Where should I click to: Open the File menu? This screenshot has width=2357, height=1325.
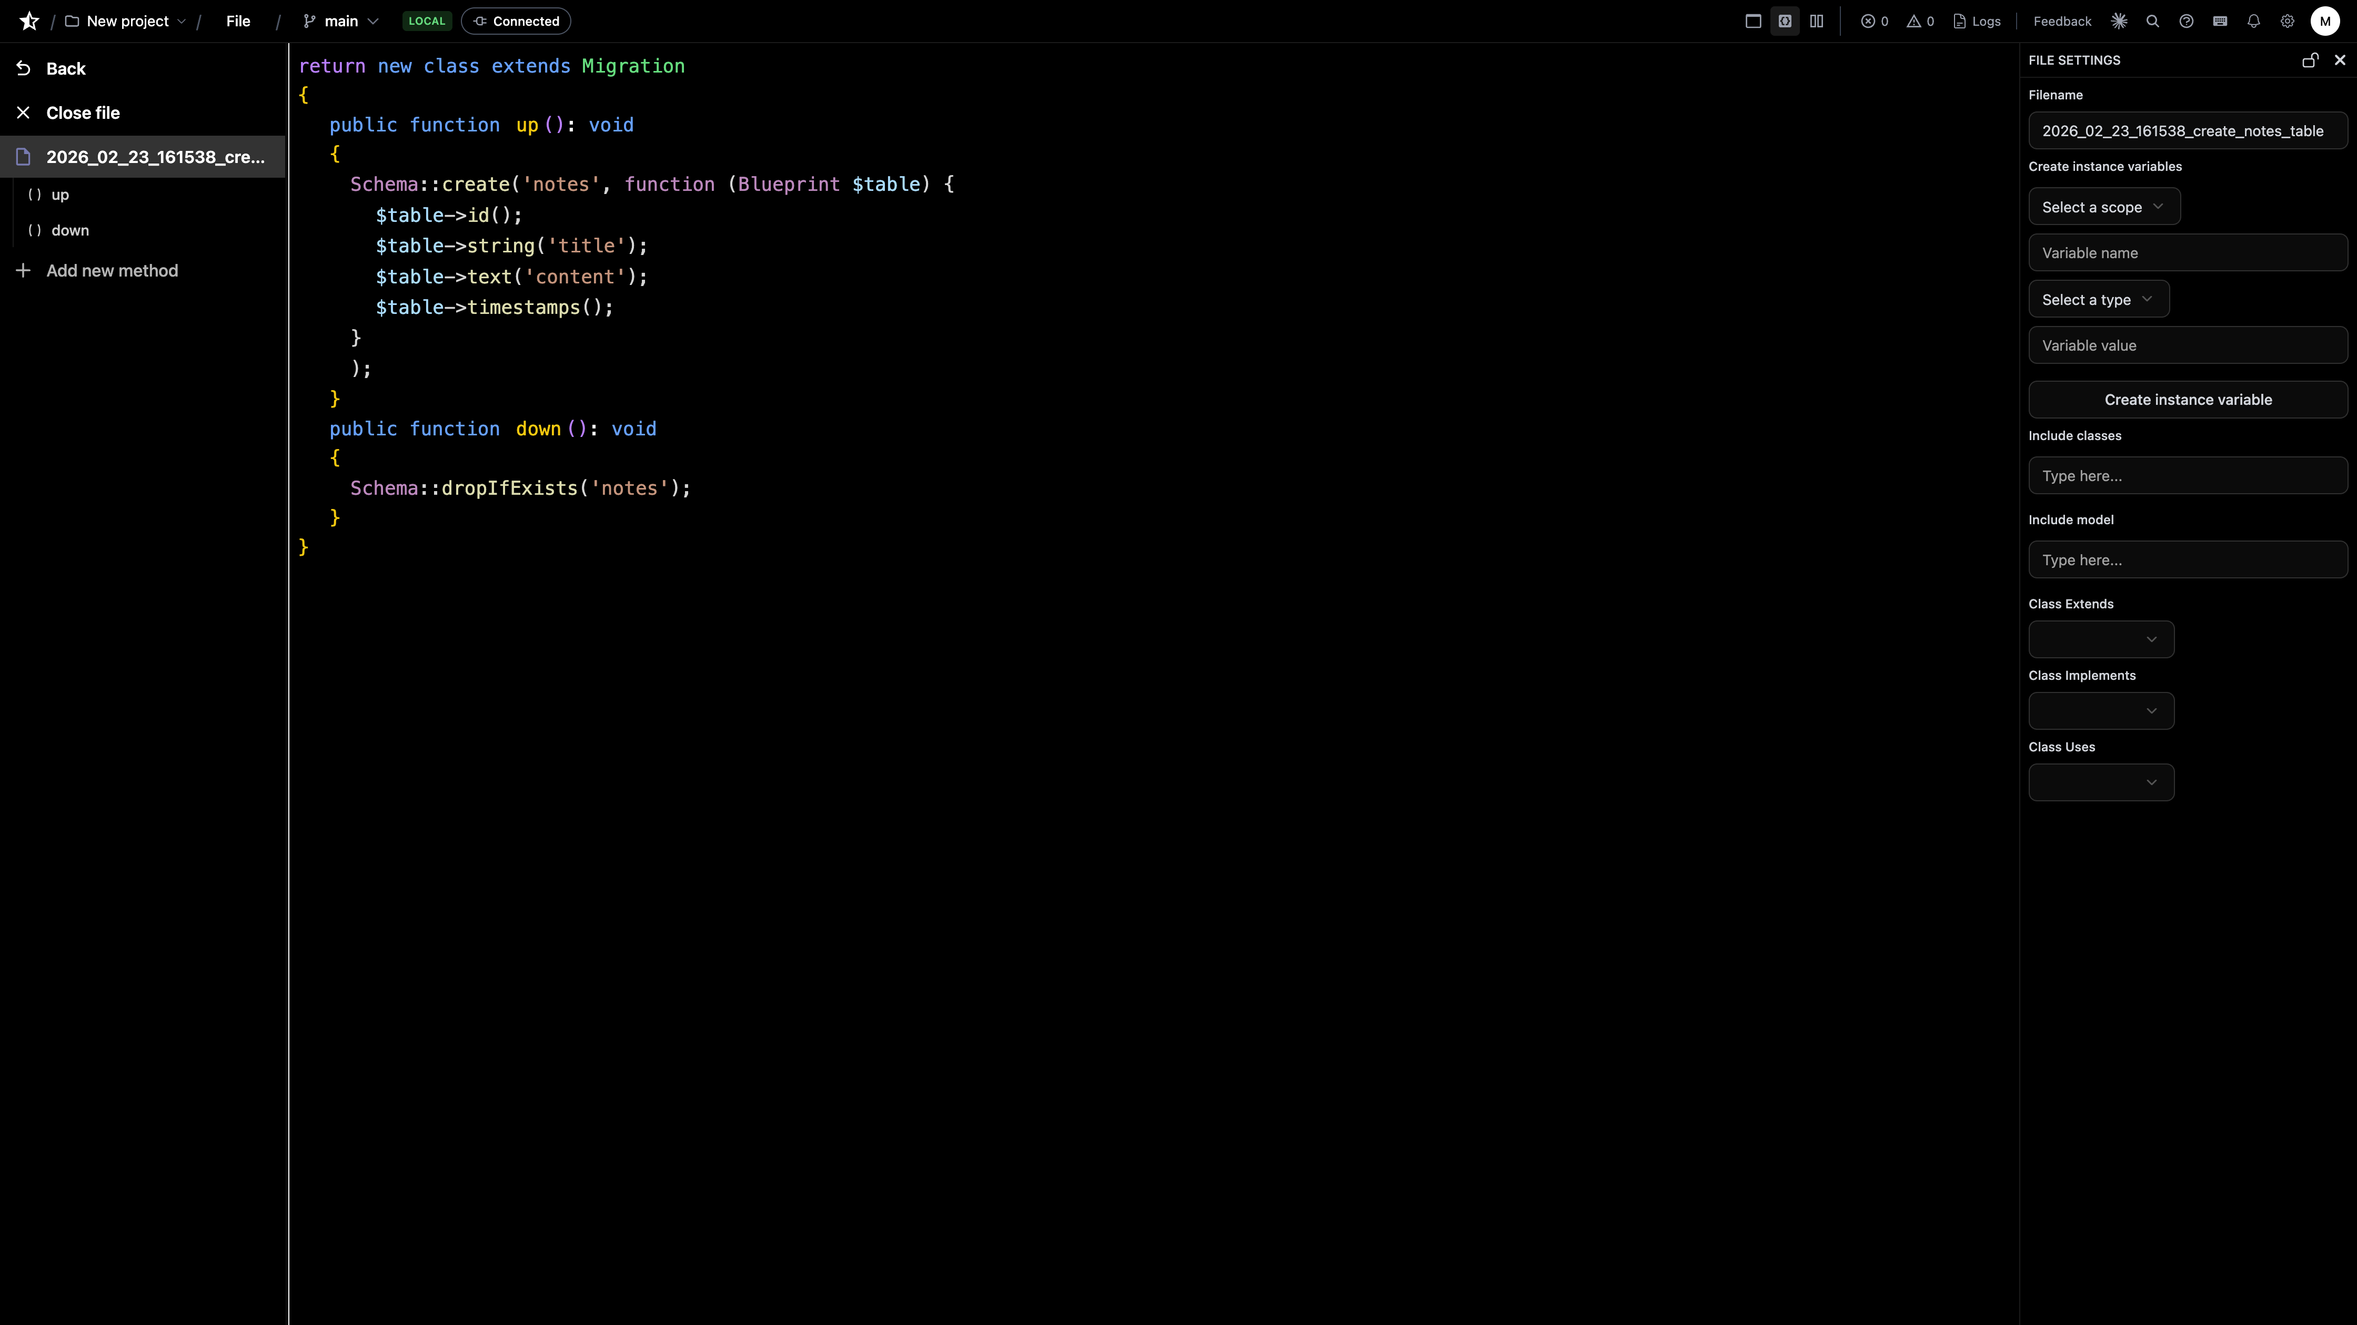tap(238, 20)
